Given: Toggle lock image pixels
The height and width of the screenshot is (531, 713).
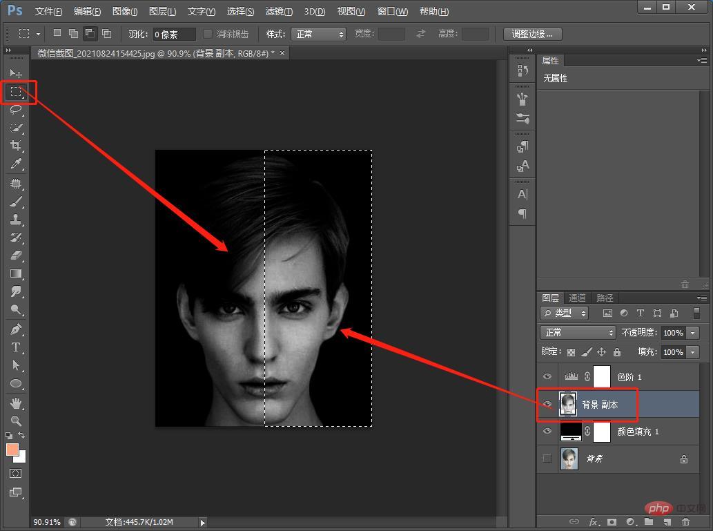Looking at the screenshot, I should click(x=587, y=352).
